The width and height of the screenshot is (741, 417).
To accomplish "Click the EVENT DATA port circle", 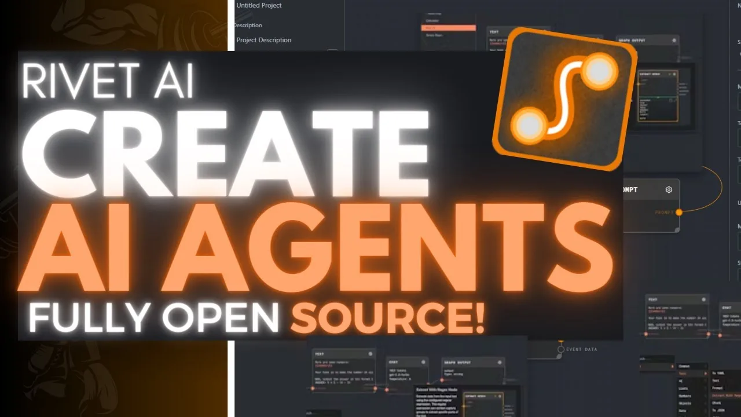I will [x=560, y=349].
